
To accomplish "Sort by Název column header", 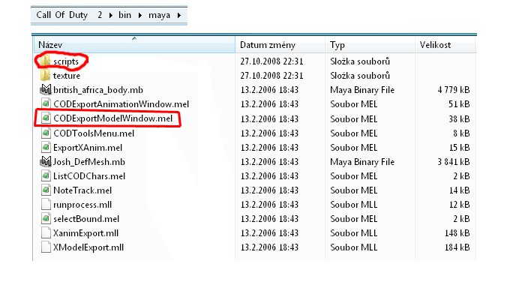I will coord(134,45).
